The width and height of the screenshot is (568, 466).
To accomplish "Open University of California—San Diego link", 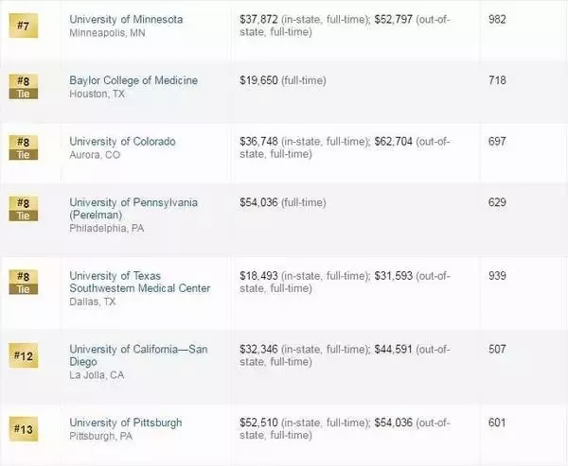I will tap(138, 355).
